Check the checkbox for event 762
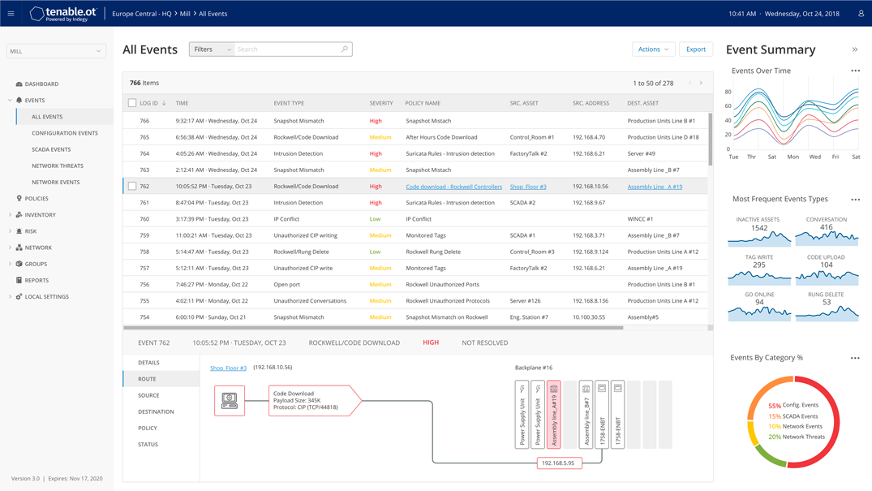Screen dimensions: 872x491 (x=131, y=186)
